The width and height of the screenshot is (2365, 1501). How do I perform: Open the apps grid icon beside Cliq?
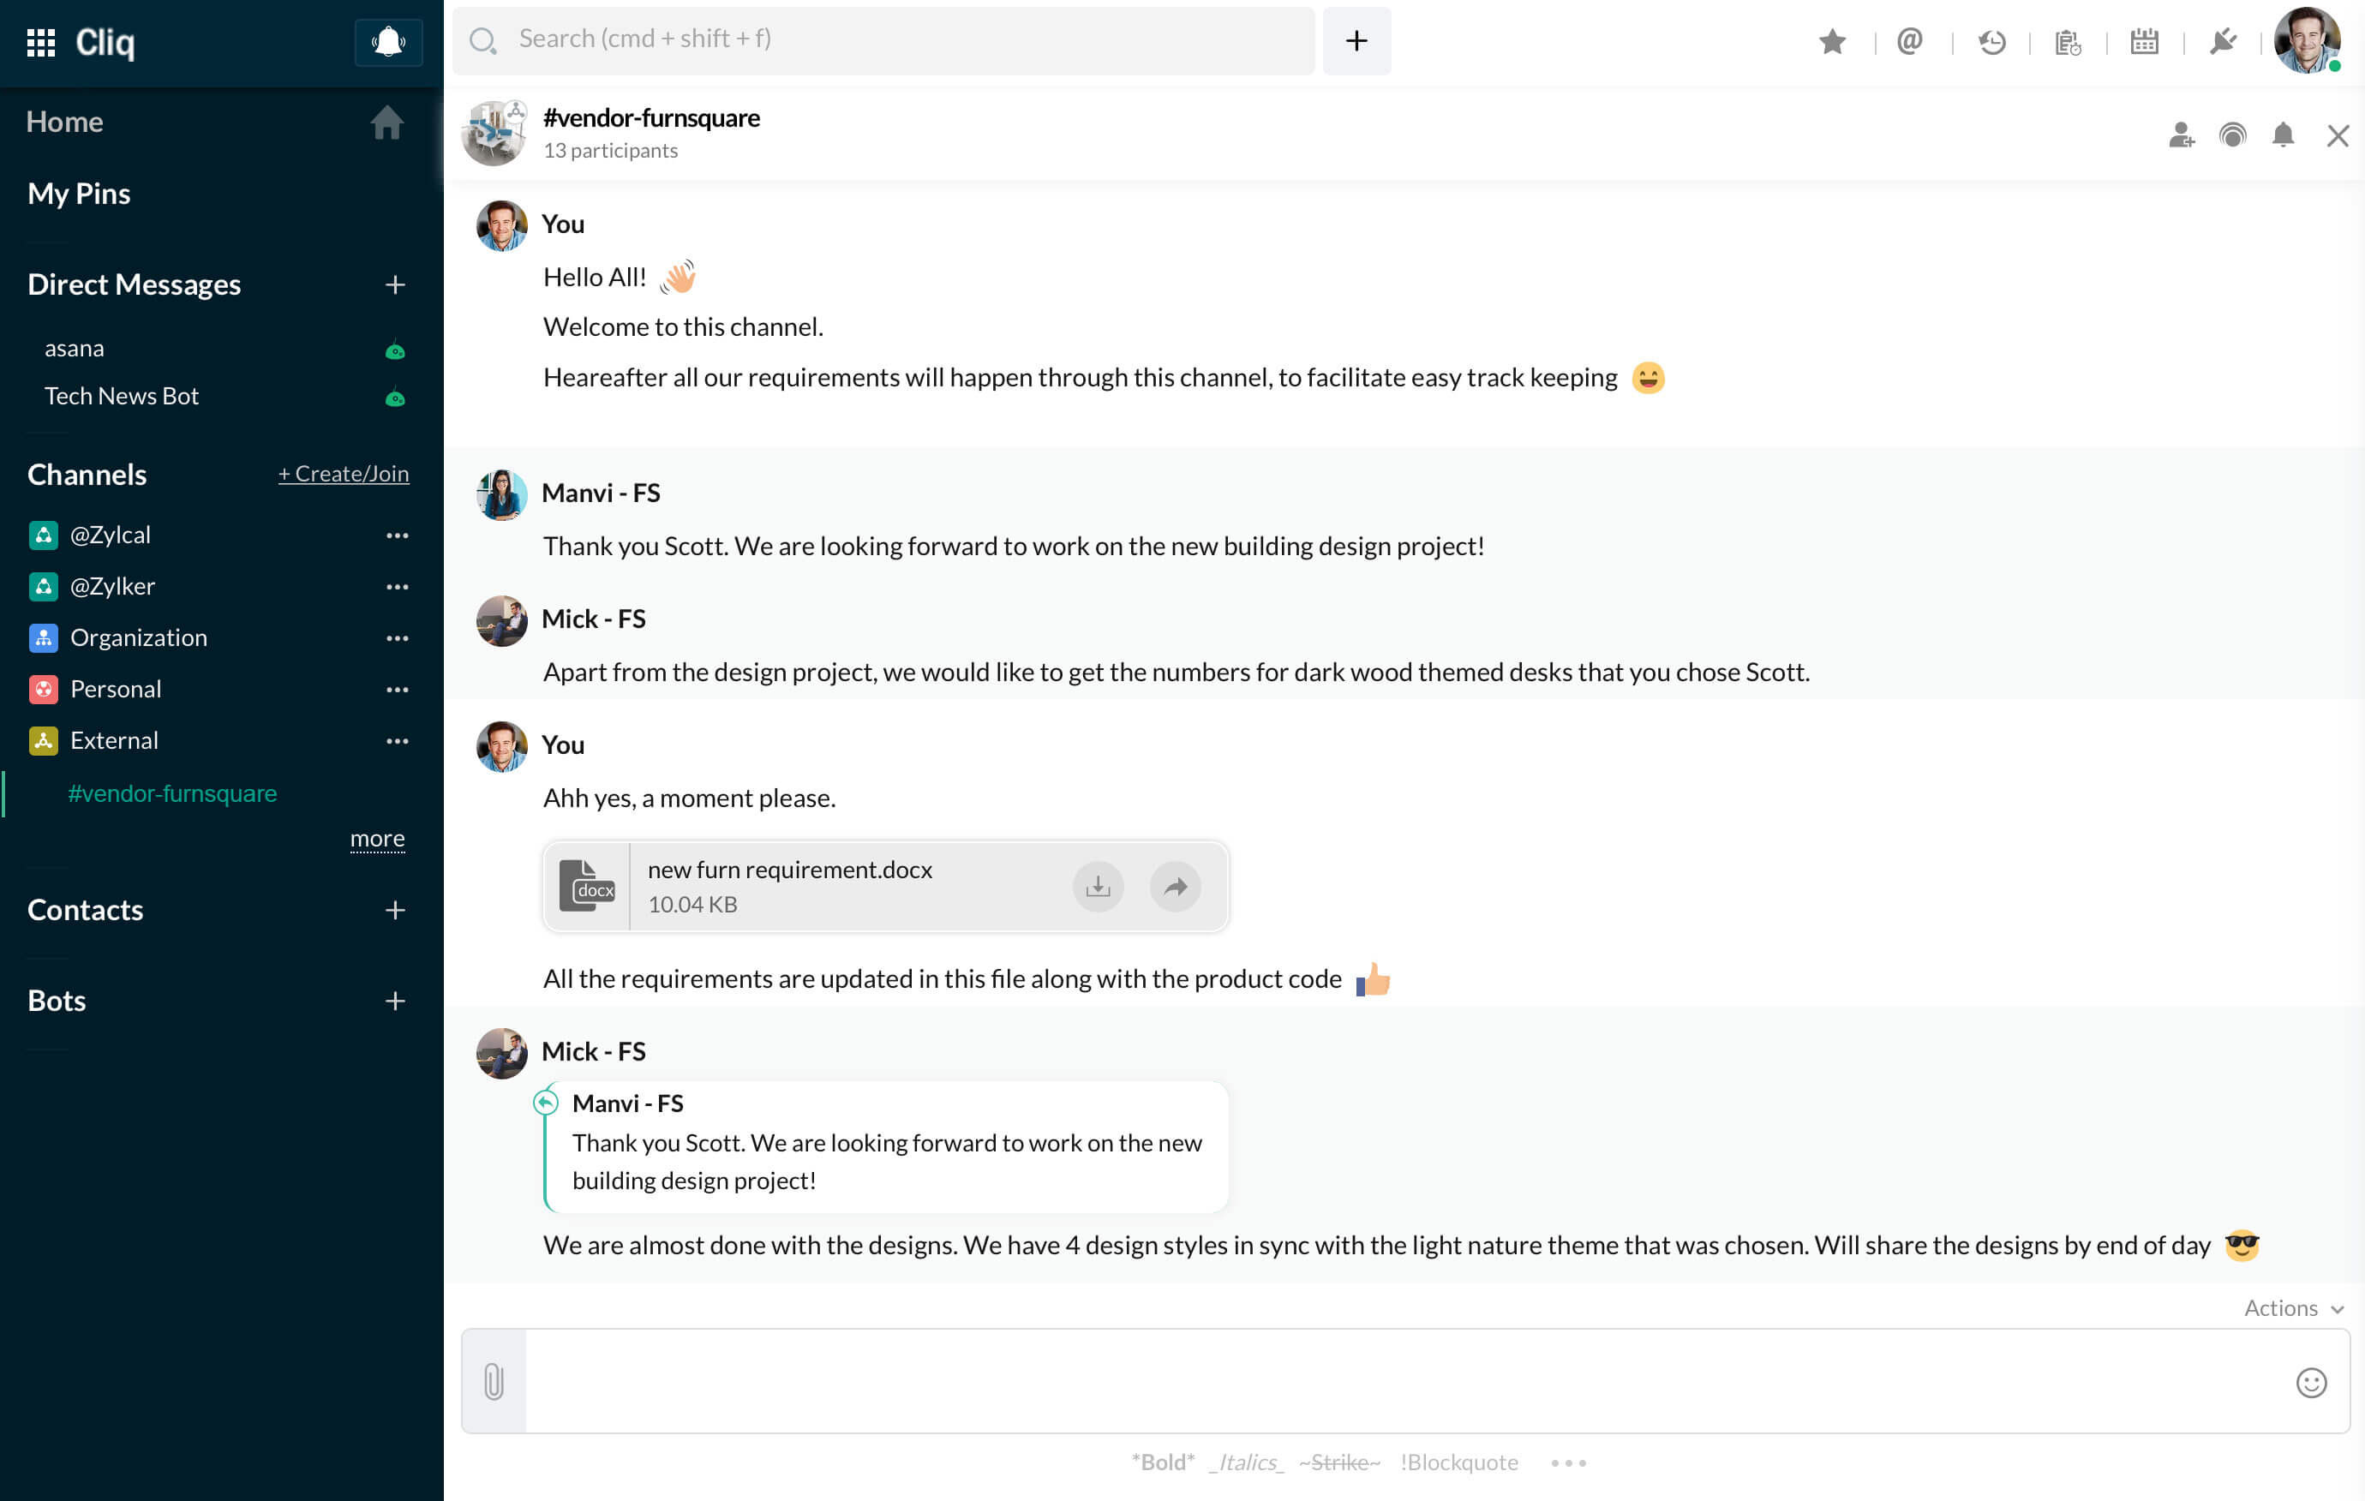click(x=40, y=42)
